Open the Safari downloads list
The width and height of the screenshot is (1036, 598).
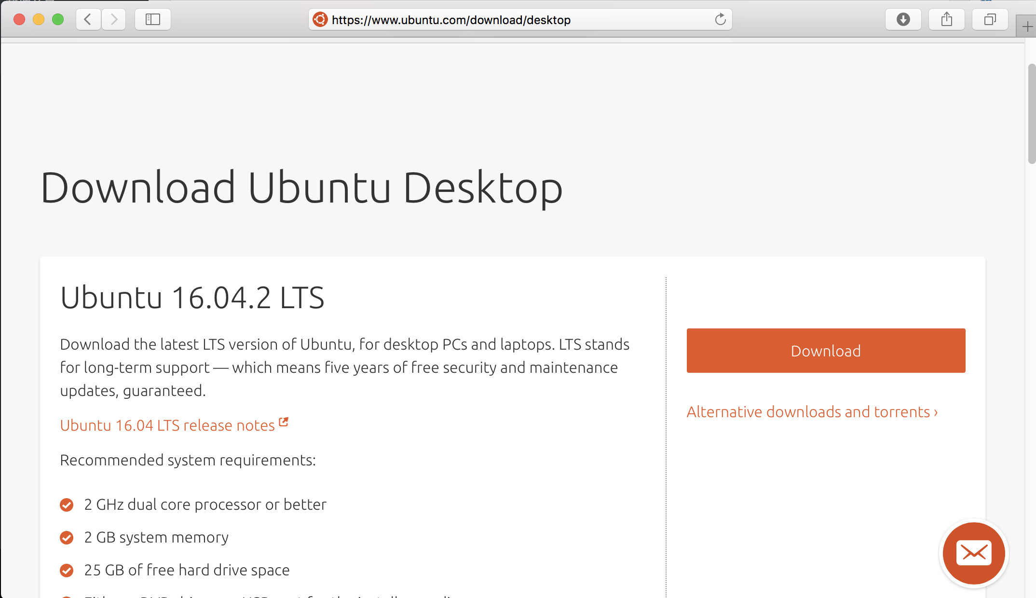pyautogui.click(x=903, y=19)
